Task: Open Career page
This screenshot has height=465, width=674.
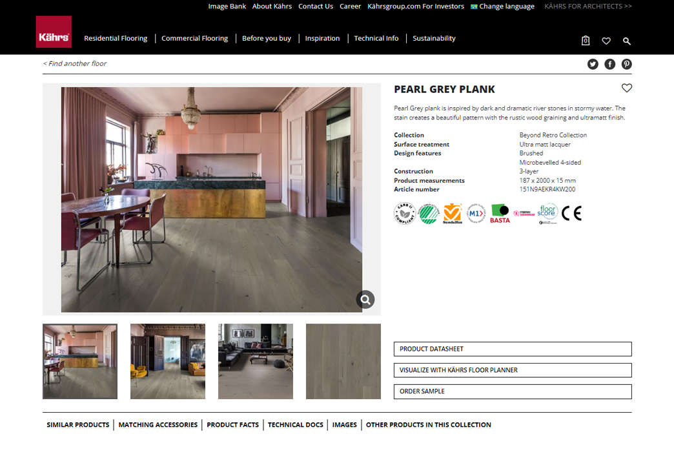Action: [351, 6]
